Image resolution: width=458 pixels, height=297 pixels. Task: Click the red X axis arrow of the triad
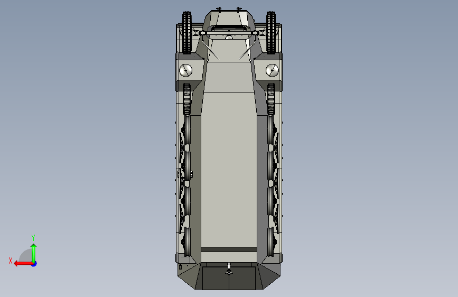[x=23, y=264]
